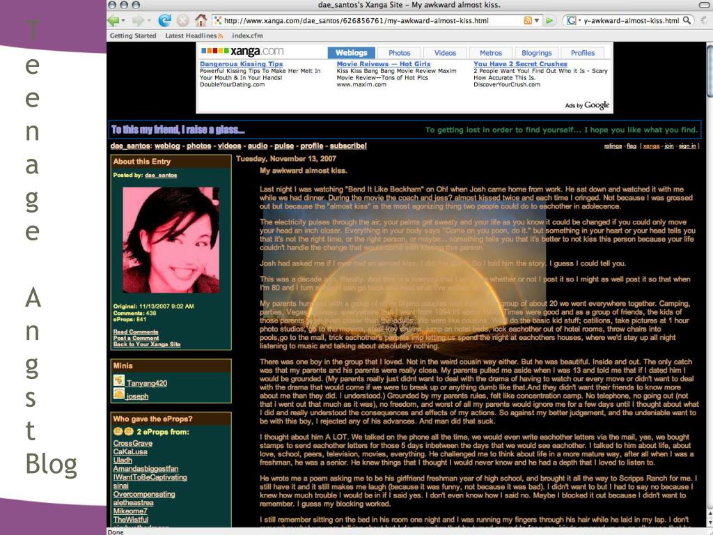
Task: Click the orange xanga link
Action: point(651,146)
